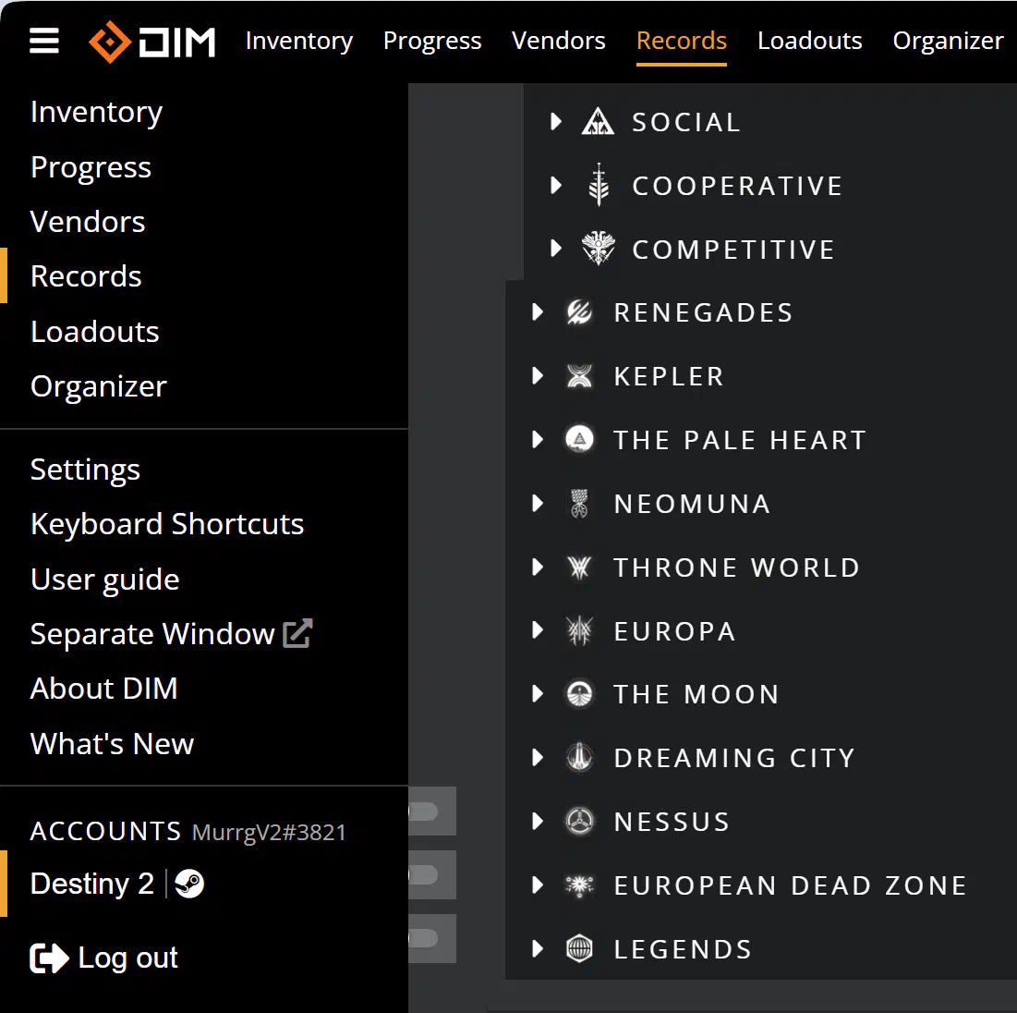The width and height of the screenshot is (1017, 1013).
Task: Expand the Pale Heart section arrow
Action: (x=538, y=440)
